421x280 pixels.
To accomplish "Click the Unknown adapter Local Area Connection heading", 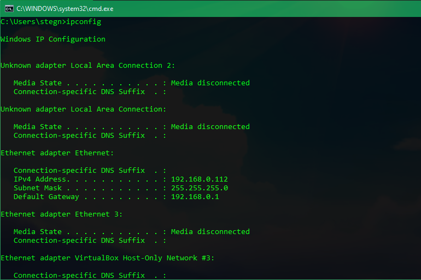I will (84, 109).
